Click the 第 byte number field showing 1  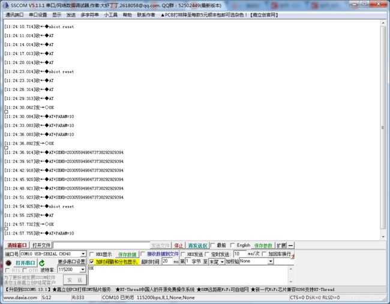tap(188, 262)
